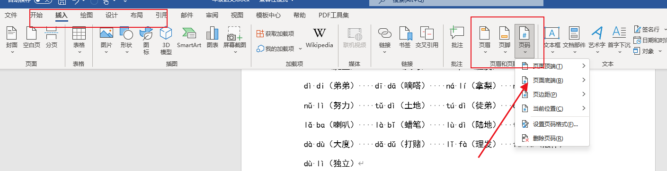
Task: Insert a text box (文本框)
Action: 552,40
